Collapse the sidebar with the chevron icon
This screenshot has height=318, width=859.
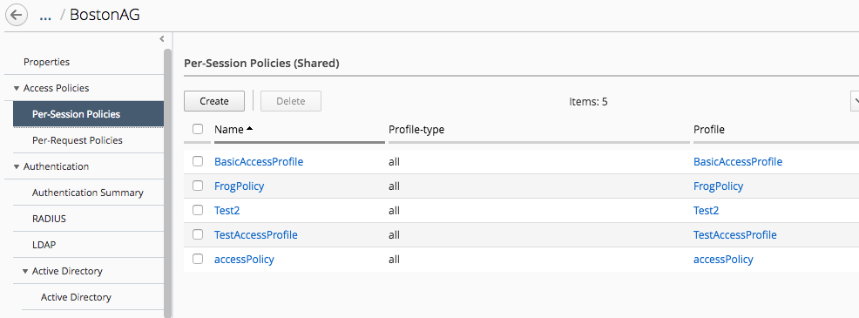coord(162,39)
